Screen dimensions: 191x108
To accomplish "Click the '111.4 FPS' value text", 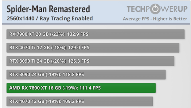I will click(90, 88).
